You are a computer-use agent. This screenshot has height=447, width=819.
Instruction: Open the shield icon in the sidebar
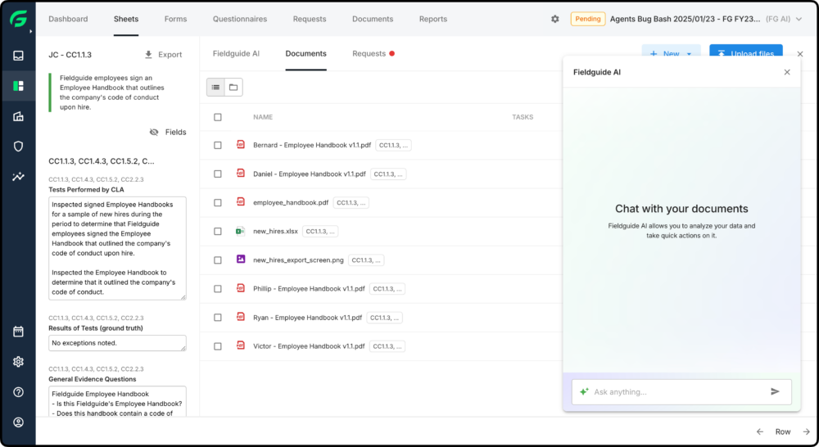[x=18, y=147]
